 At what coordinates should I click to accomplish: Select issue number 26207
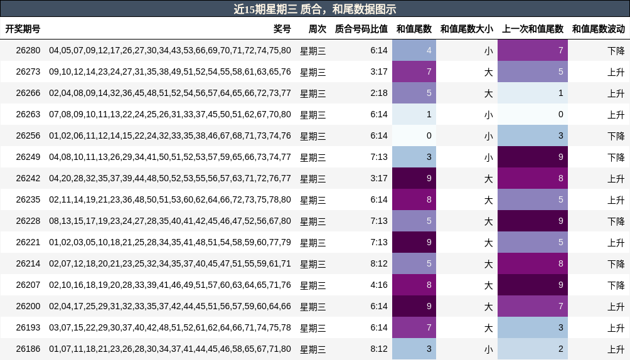tap(28, 285)
